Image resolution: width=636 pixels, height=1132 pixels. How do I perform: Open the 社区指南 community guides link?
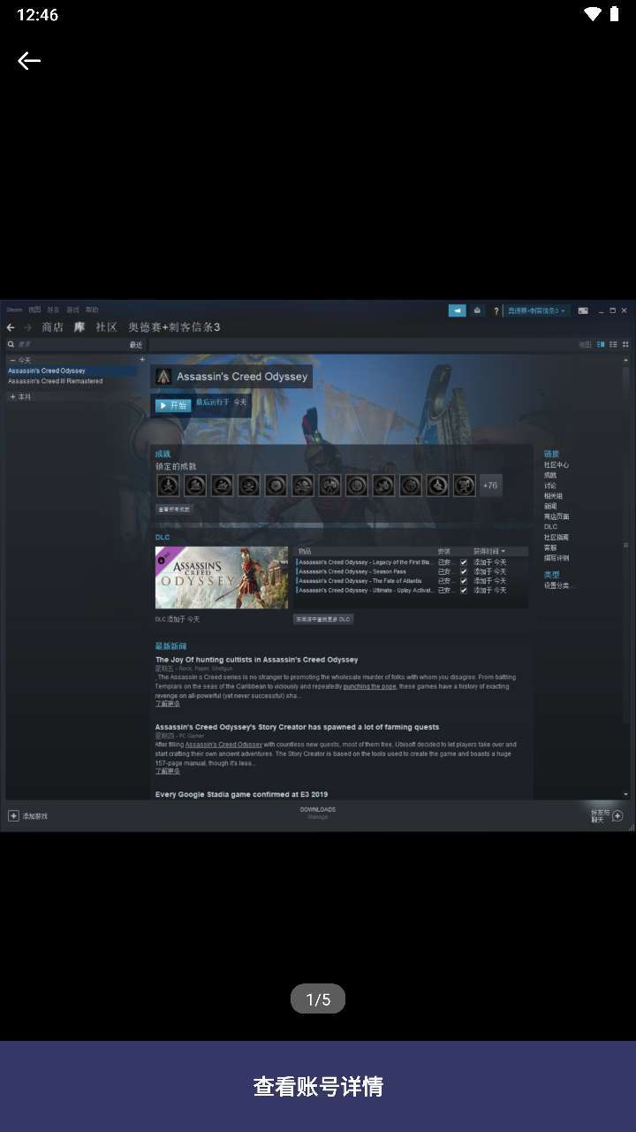(556, 538)
